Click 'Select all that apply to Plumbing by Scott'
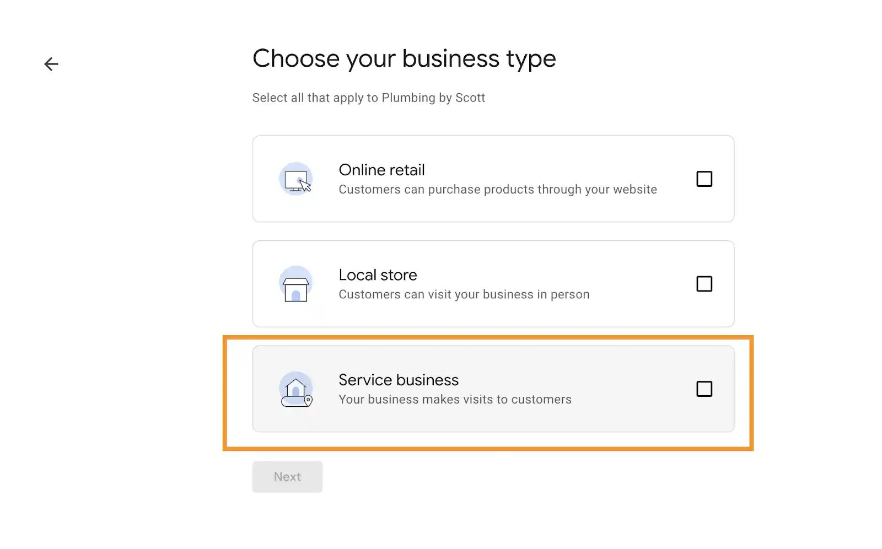Image resolution: width=882 pixels, height=549 pixels. click(x=368, y=98)
